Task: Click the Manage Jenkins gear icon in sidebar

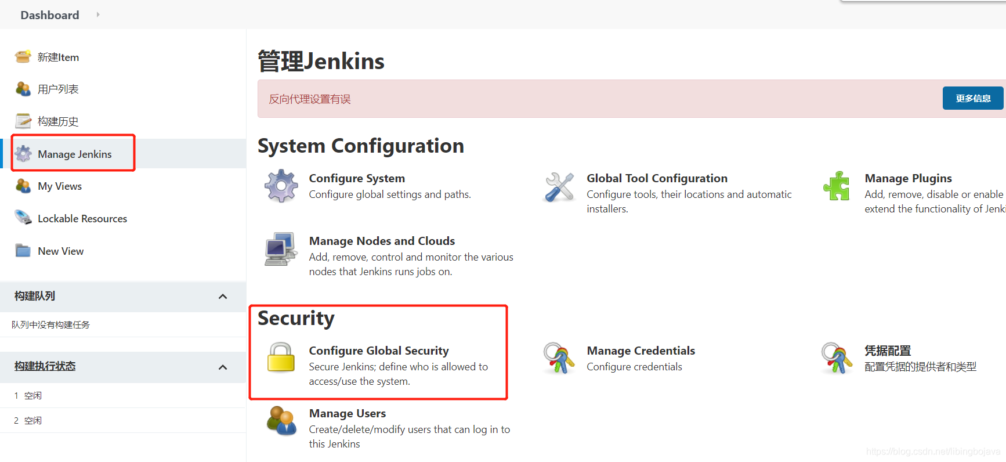Action: tap(23, 154)
